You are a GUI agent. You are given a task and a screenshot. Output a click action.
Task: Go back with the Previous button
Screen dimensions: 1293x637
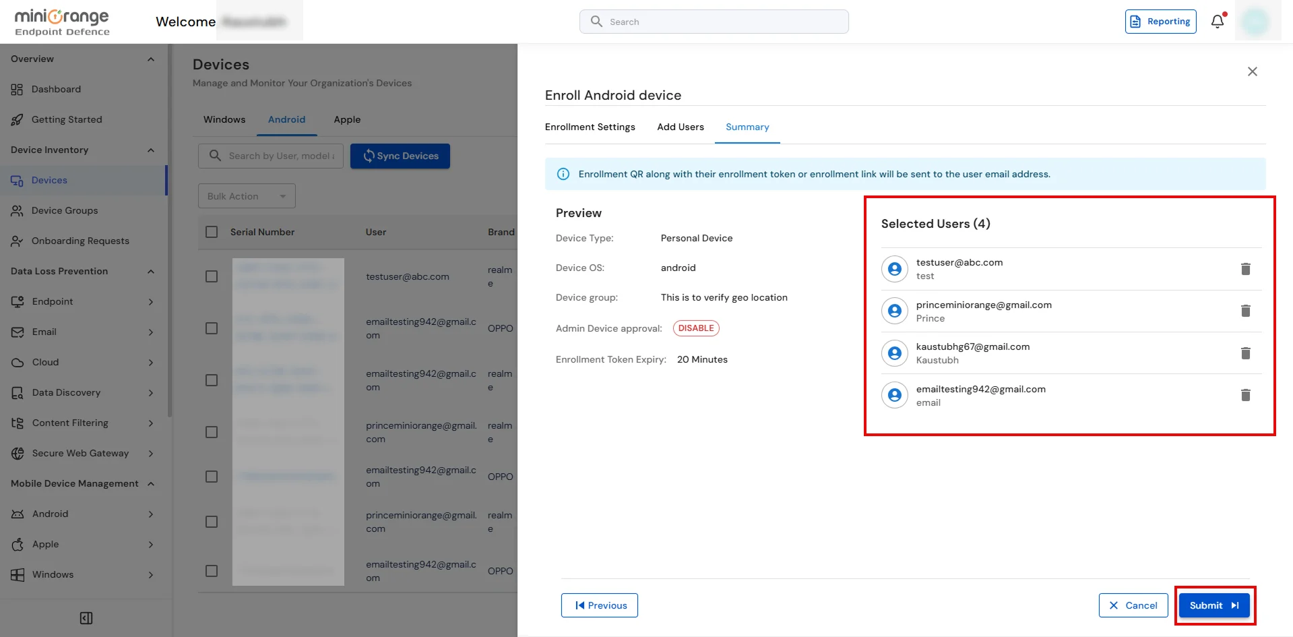point(600,605)
